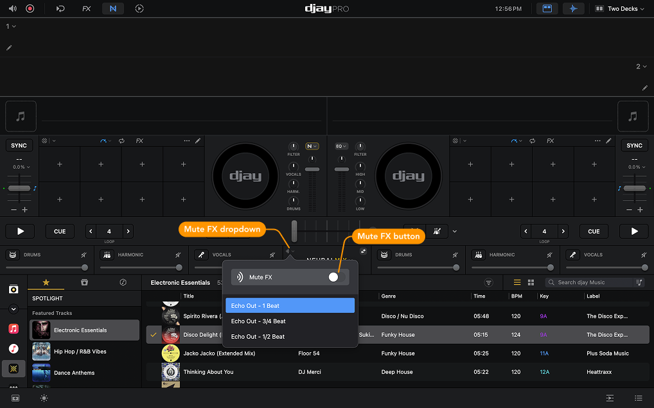
Task: Toggle the Mute FX switch
Action: pos(333,277)
